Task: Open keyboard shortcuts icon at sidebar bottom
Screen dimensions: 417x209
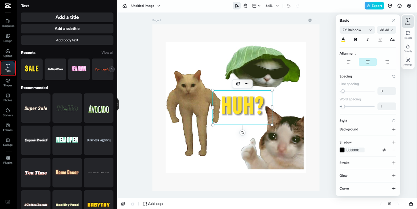Action: (8, 202)
